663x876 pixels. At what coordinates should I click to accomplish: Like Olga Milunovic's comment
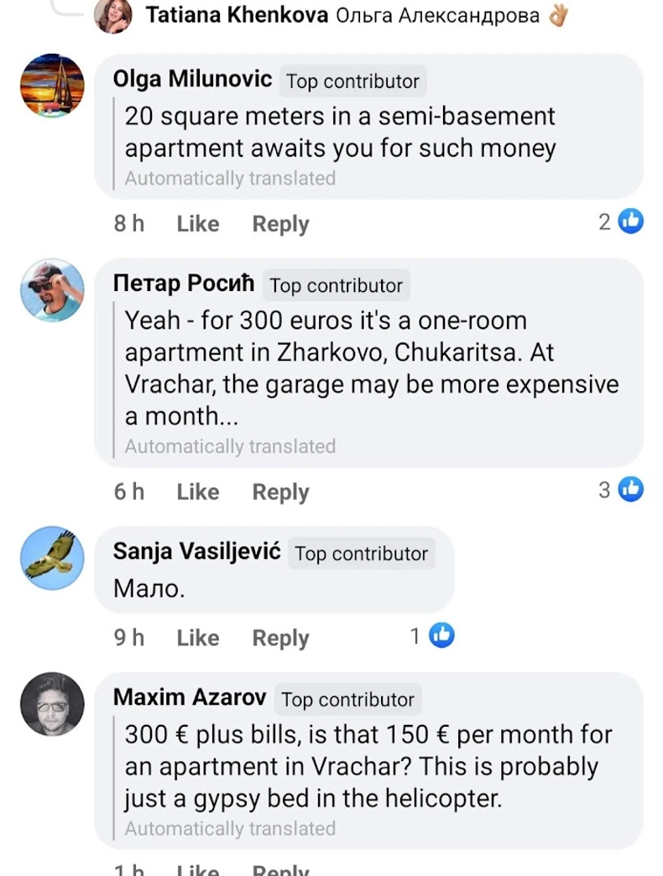click(198, 224)
